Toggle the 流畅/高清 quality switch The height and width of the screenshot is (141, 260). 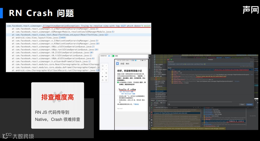pos(113,56)
